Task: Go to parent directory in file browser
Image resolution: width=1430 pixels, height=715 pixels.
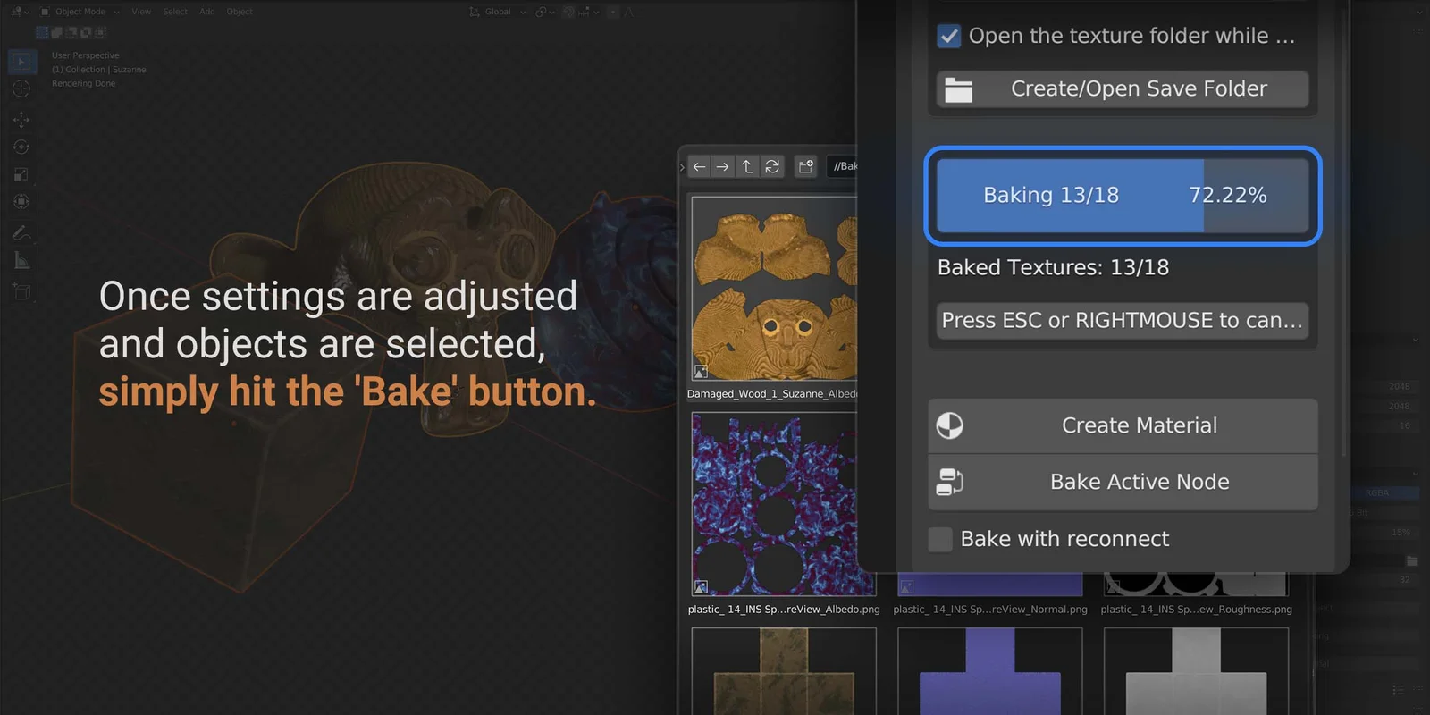Action: [x=747, y=166]
